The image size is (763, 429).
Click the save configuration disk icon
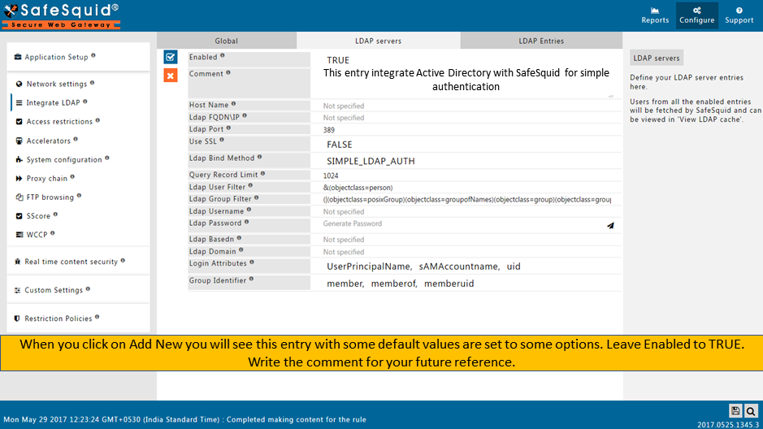coord(735,411)
